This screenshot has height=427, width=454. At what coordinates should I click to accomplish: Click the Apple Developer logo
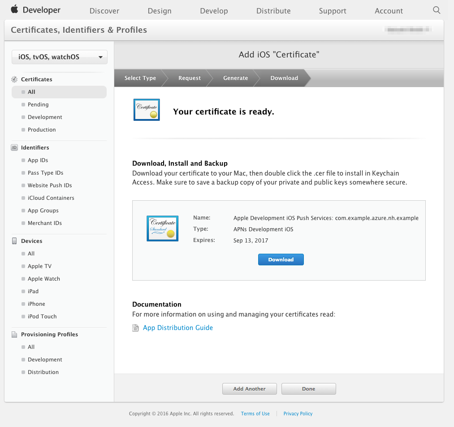click(x=35, y=9)
